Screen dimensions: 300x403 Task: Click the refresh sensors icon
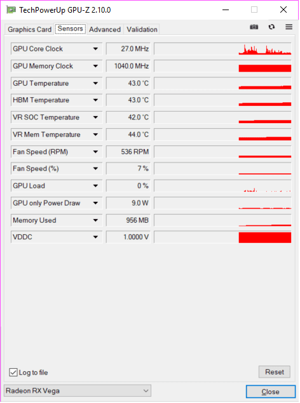[271, 27]
